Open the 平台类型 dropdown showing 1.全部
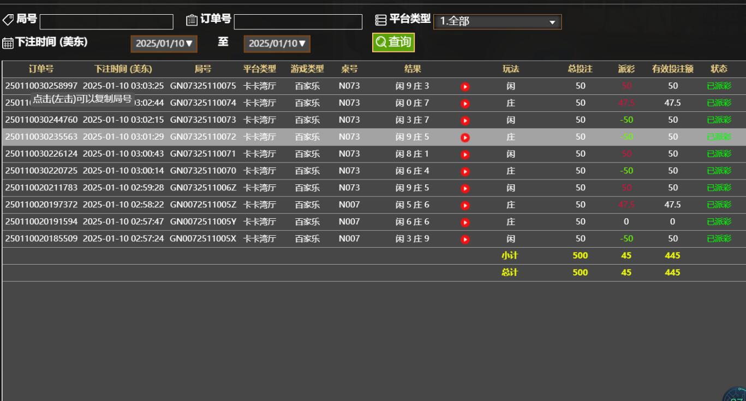The height and width of the screenshot is (401, 746). [497, 22]
